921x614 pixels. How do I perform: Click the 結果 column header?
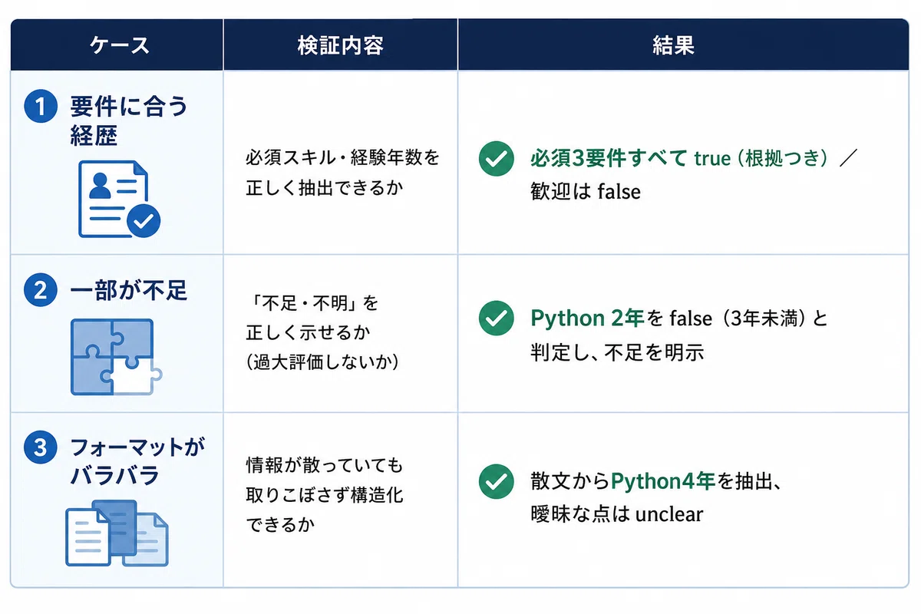point(684,45)
